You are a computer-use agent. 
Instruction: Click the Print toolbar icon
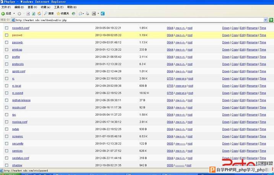click(x=88, y=14)
